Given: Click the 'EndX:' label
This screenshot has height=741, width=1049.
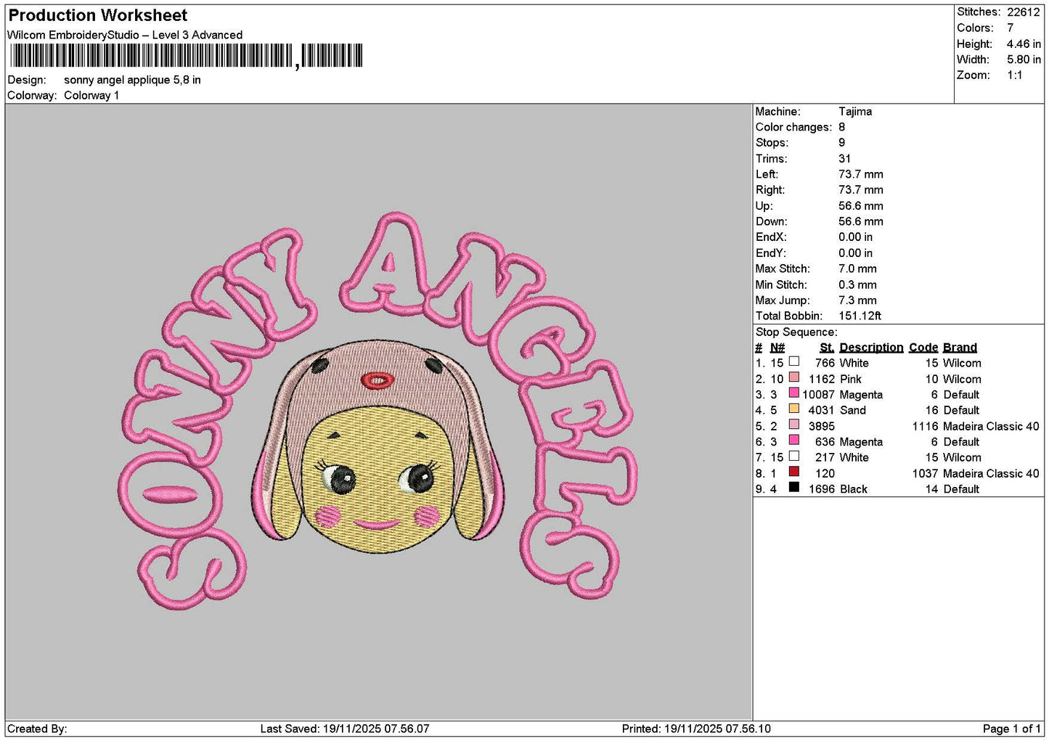Looking at the screenshot, I should point(771,237).
